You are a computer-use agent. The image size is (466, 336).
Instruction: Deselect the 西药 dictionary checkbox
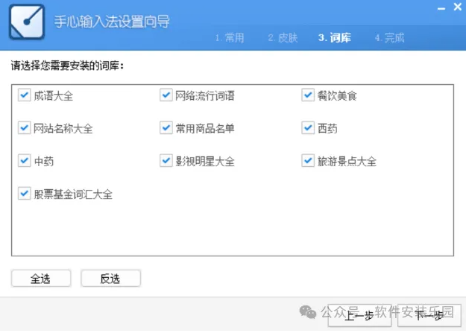308,128
